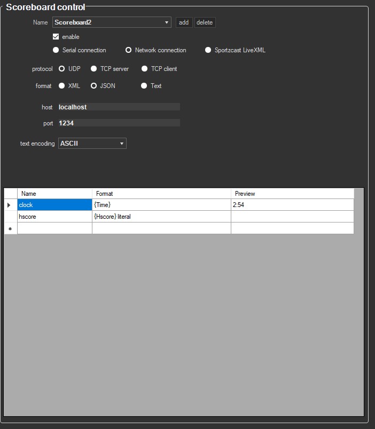Select Network connection radio button
The width and height of the screenshot is (375, 429).
pyautogui.click(x=129, y=50)
